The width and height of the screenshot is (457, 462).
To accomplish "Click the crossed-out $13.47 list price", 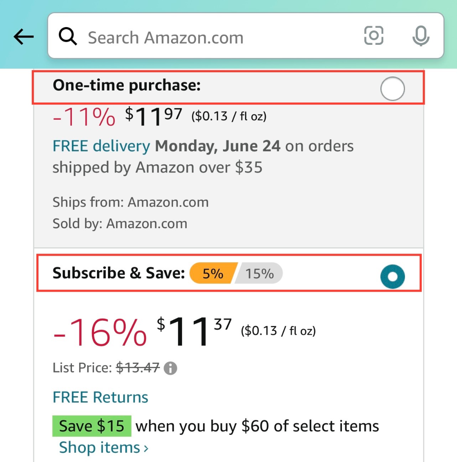I will click(138, 368).
